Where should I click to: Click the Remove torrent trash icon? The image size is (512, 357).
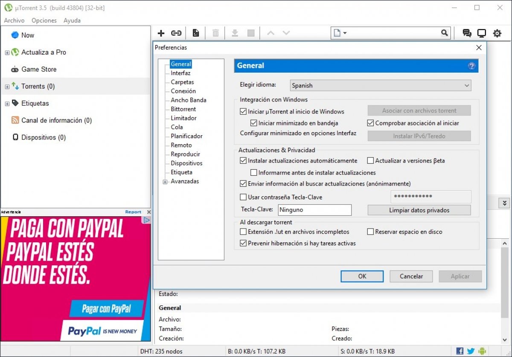tap(216, 33)
